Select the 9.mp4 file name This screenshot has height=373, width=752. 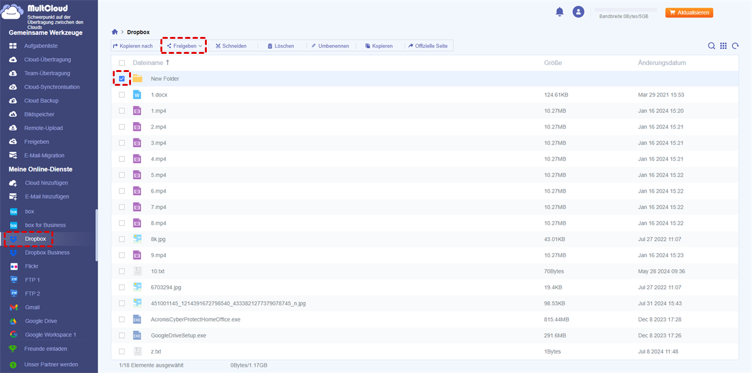[159, 255]
